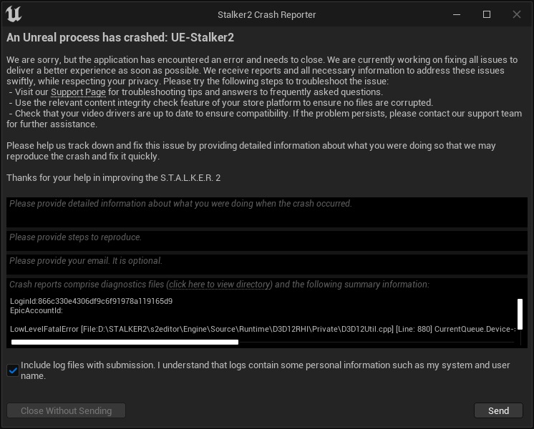Click the Unreal Engine logo icon
This screenshot has width=534, height=429.
tap(14, 14)
